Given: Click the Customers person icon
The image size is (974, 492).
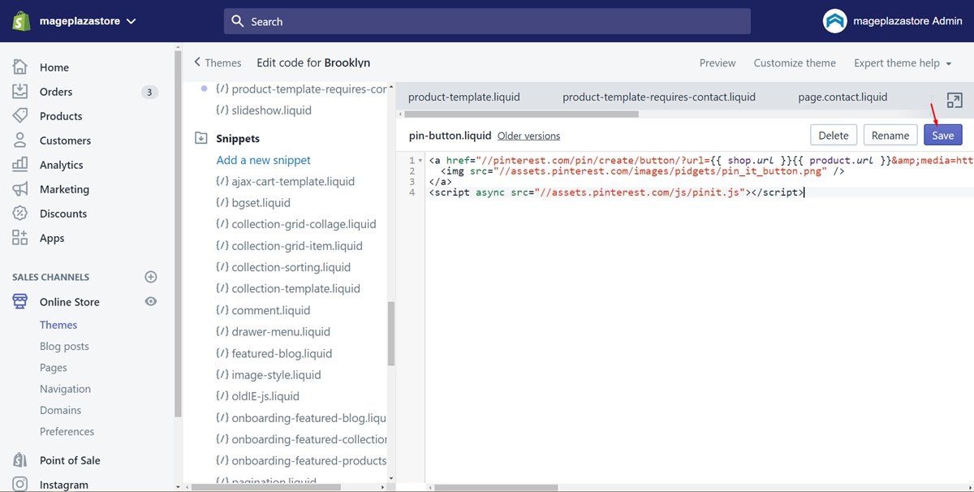Looking at the screenshot, I should coord(20,140).
